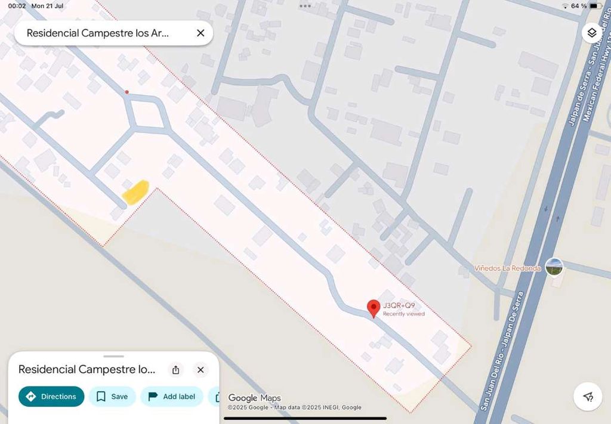Screen dimensions: 611x424
Task: Open the iPad multitasking three-dot menu
Action: pos(305,6)
